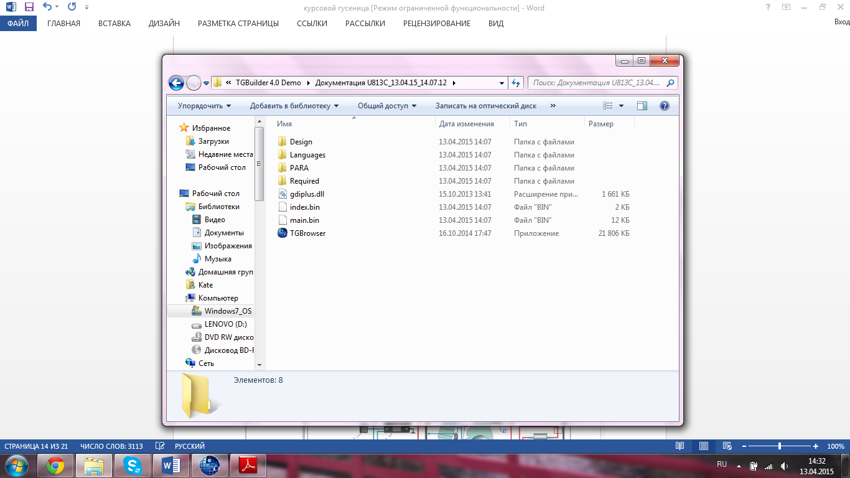Click Записать на оптический диск button
The width and height of the screenshot is (850, 478).
point(486,106)
